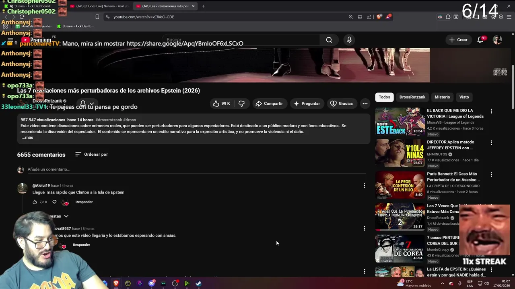Screen dimensions: 515x289
Task: Click the Compartir share button
Action: [x=269, y=104]
